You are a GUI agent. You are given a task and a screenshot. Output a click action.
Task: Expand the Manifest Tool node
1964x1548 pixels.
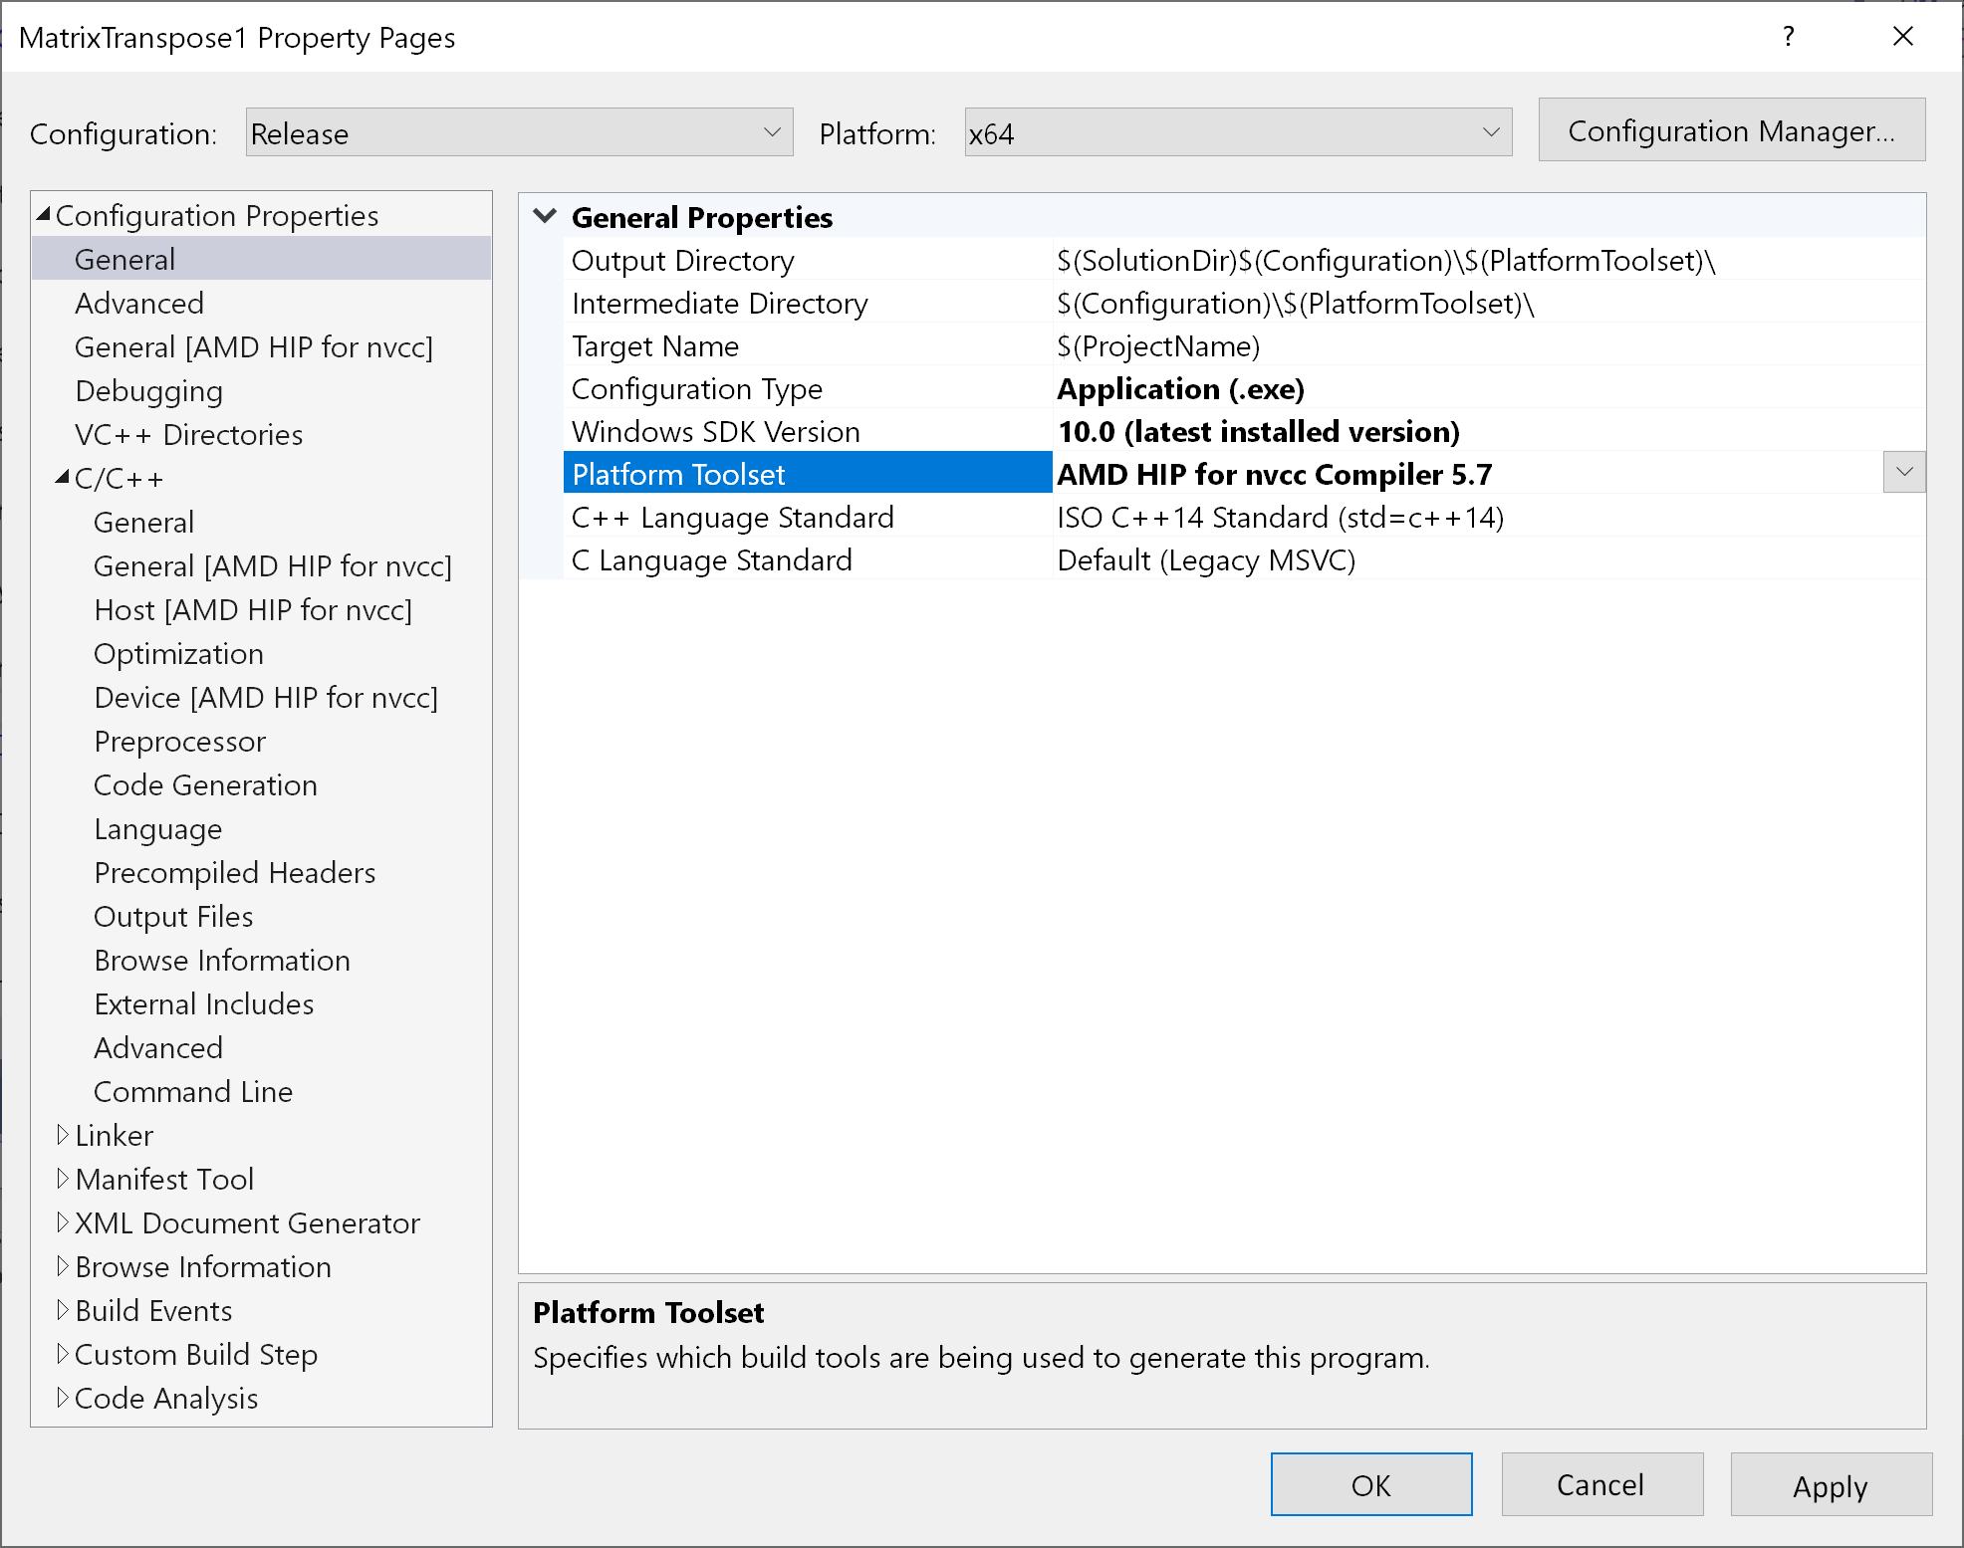63,1179
